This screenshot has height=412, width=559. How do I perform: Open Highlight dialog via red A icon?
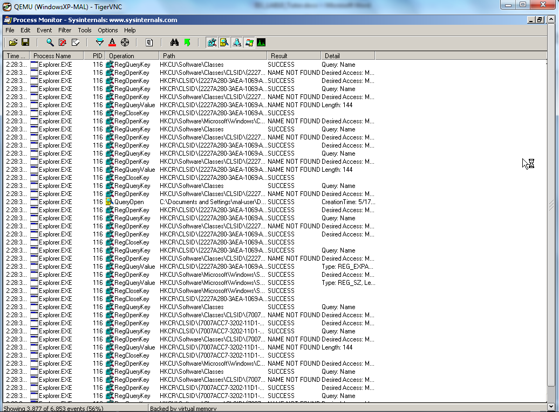(x=112, y=43)
